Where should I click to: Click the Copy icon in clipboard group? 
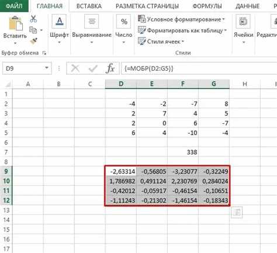33,30
